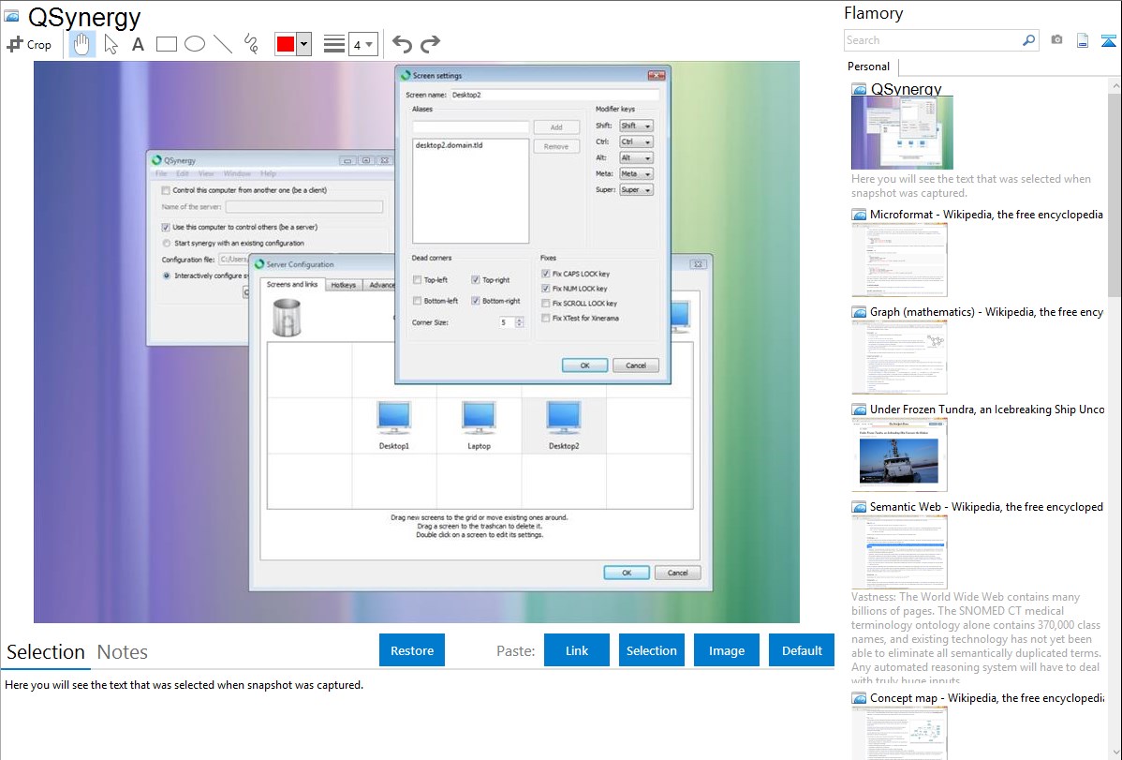Switch to the Notes tab
Screen dimensions: 1122x760
tap(123, 652)
